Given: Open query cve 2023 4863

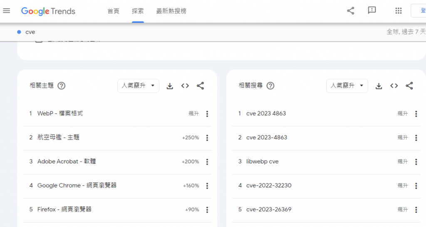Looking at the screenshot, I should [266, 113].
